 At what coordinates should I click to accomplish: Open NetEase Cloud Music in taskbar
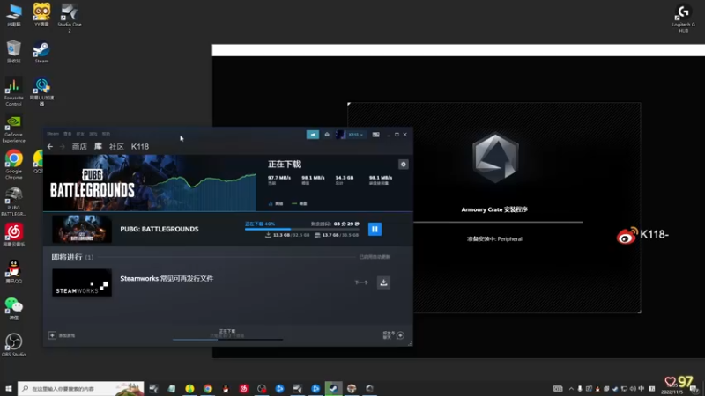click(243, 388)
